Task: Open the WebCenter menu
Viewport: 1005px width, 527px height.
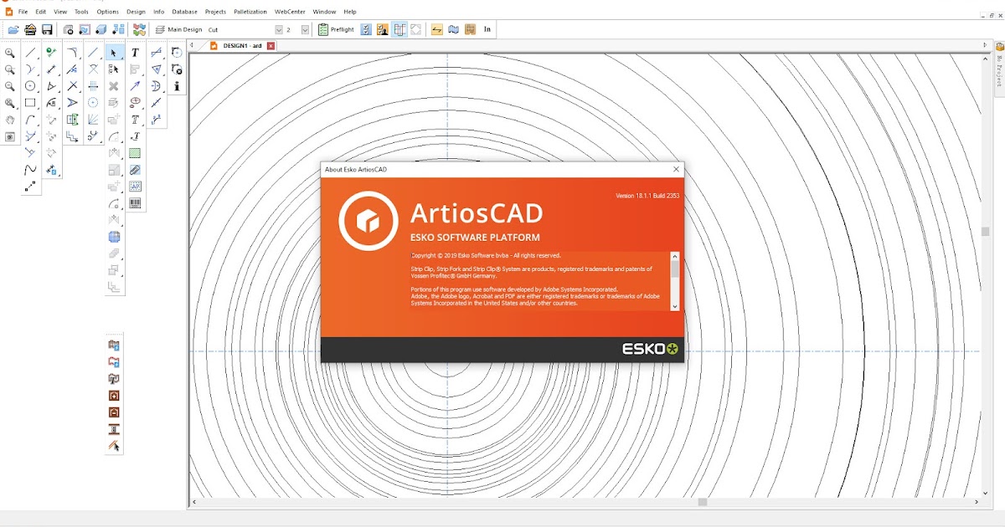Action: (290, 12)
